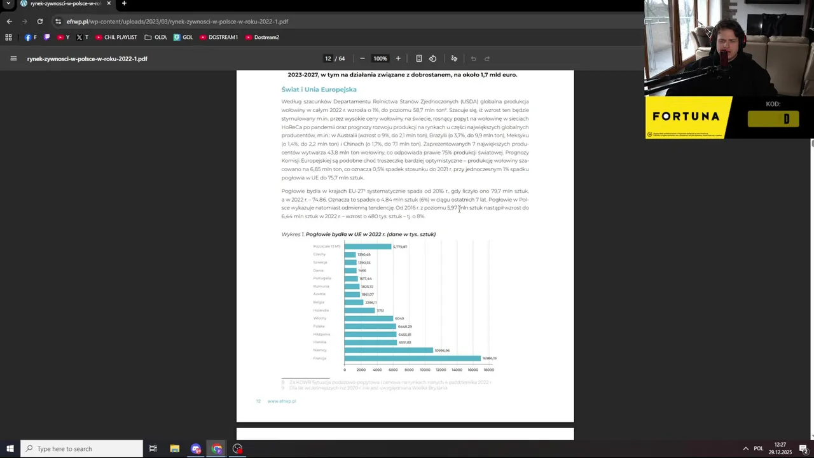Go back to the previous browser page

pyautogui.click(x=9, y=21)
